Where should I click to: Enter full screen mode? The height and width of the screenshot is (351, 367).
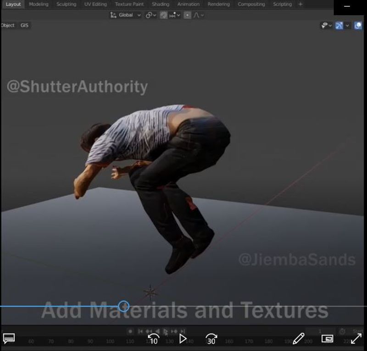pos(356,339)
